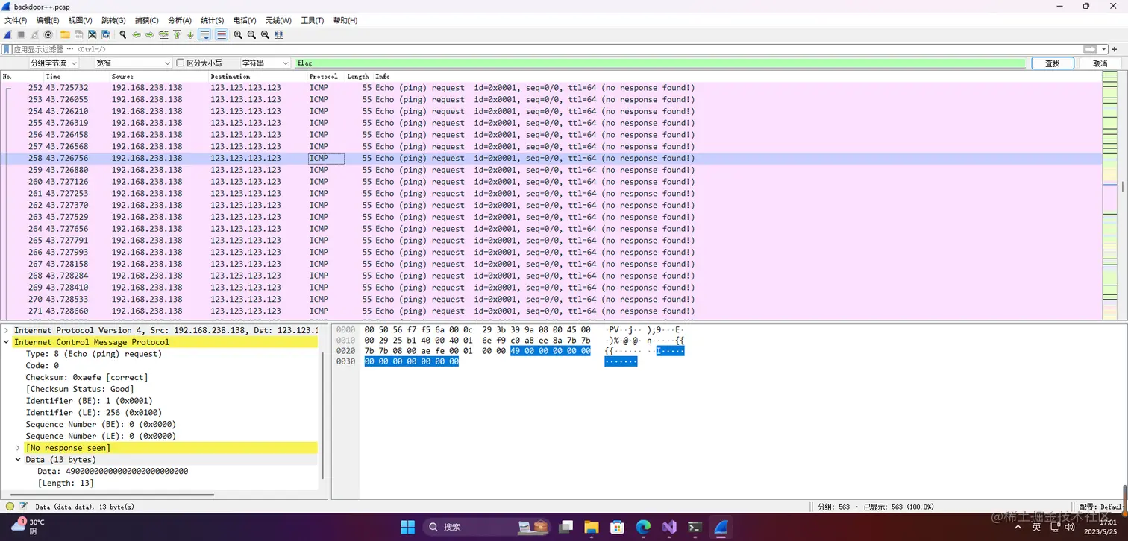Jump to the last packet
Viewport: 1128px width, 541px height.
pyautogui.click(x=190, y=35)
